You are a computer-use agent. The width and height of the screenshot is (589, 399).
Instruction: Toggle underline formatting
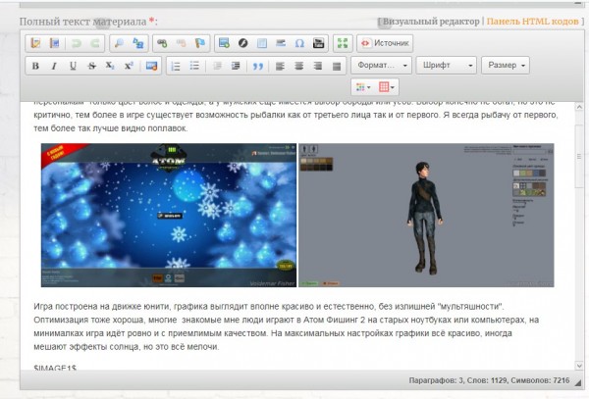[x=73, y=66]
